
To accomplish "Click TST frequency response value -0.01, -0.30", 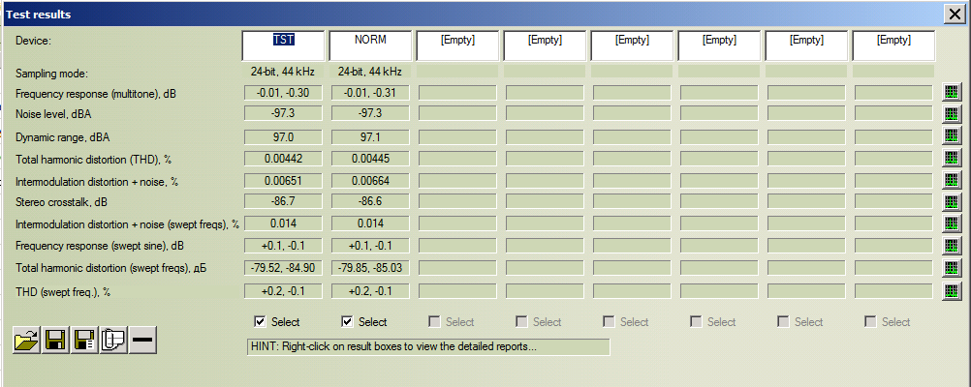I will pos(283,93).
